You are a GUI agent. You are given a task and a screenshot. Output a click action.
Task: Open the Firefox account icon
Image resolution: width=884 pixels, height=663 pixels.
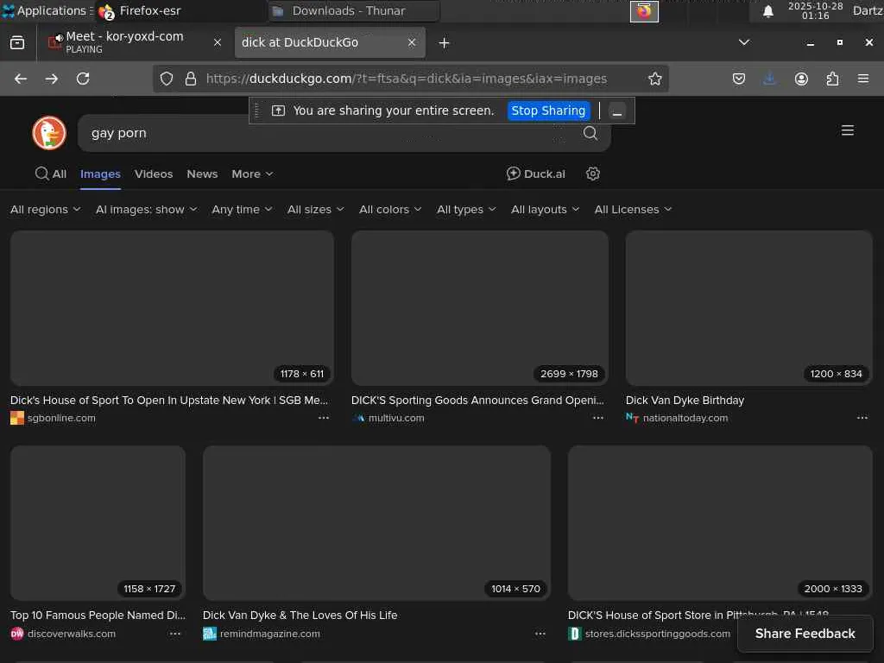click(x=801, y=79)
